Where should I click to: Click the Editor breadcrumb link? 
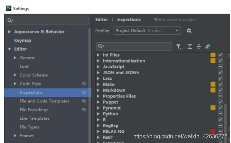pos(102,20)
